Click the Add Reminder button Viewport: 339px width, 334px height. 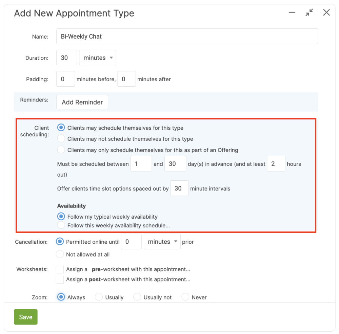point(82,102)
